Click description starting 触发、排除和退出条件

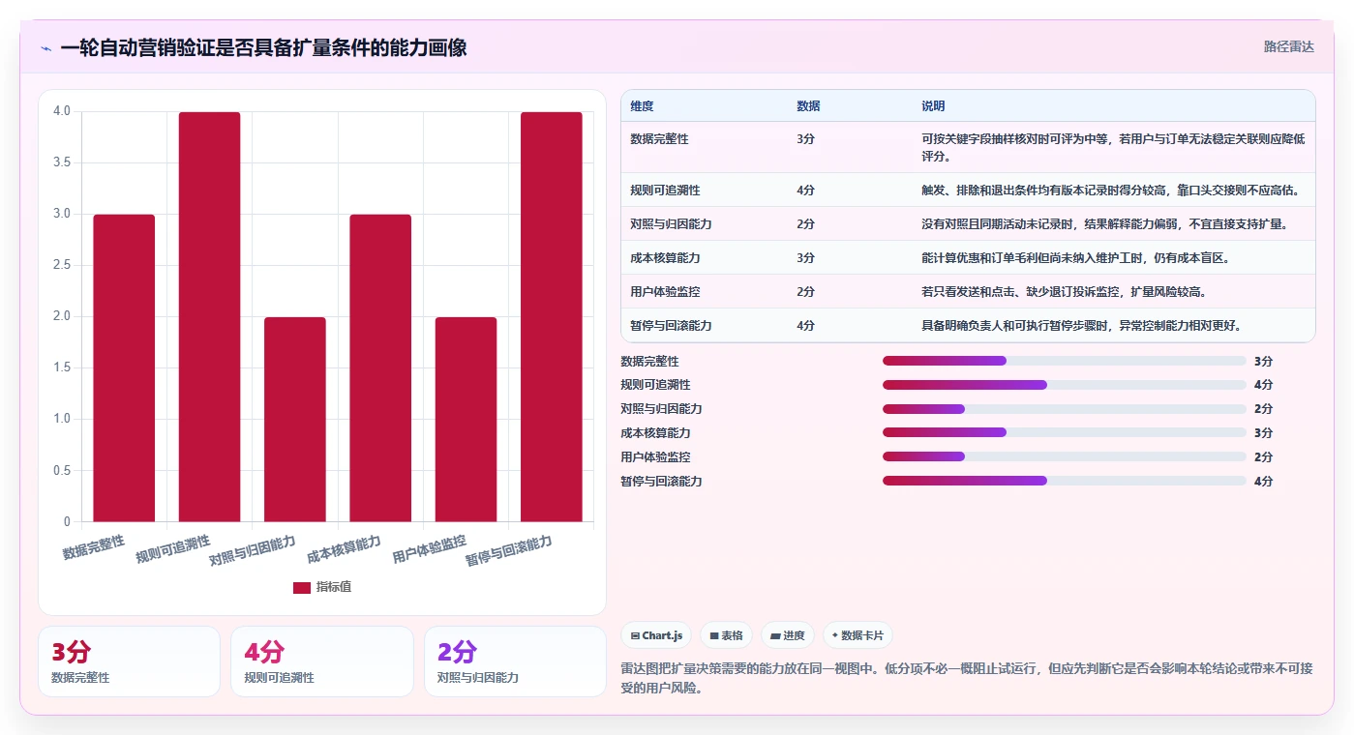pyautogui.click(x=1110, y=191)
